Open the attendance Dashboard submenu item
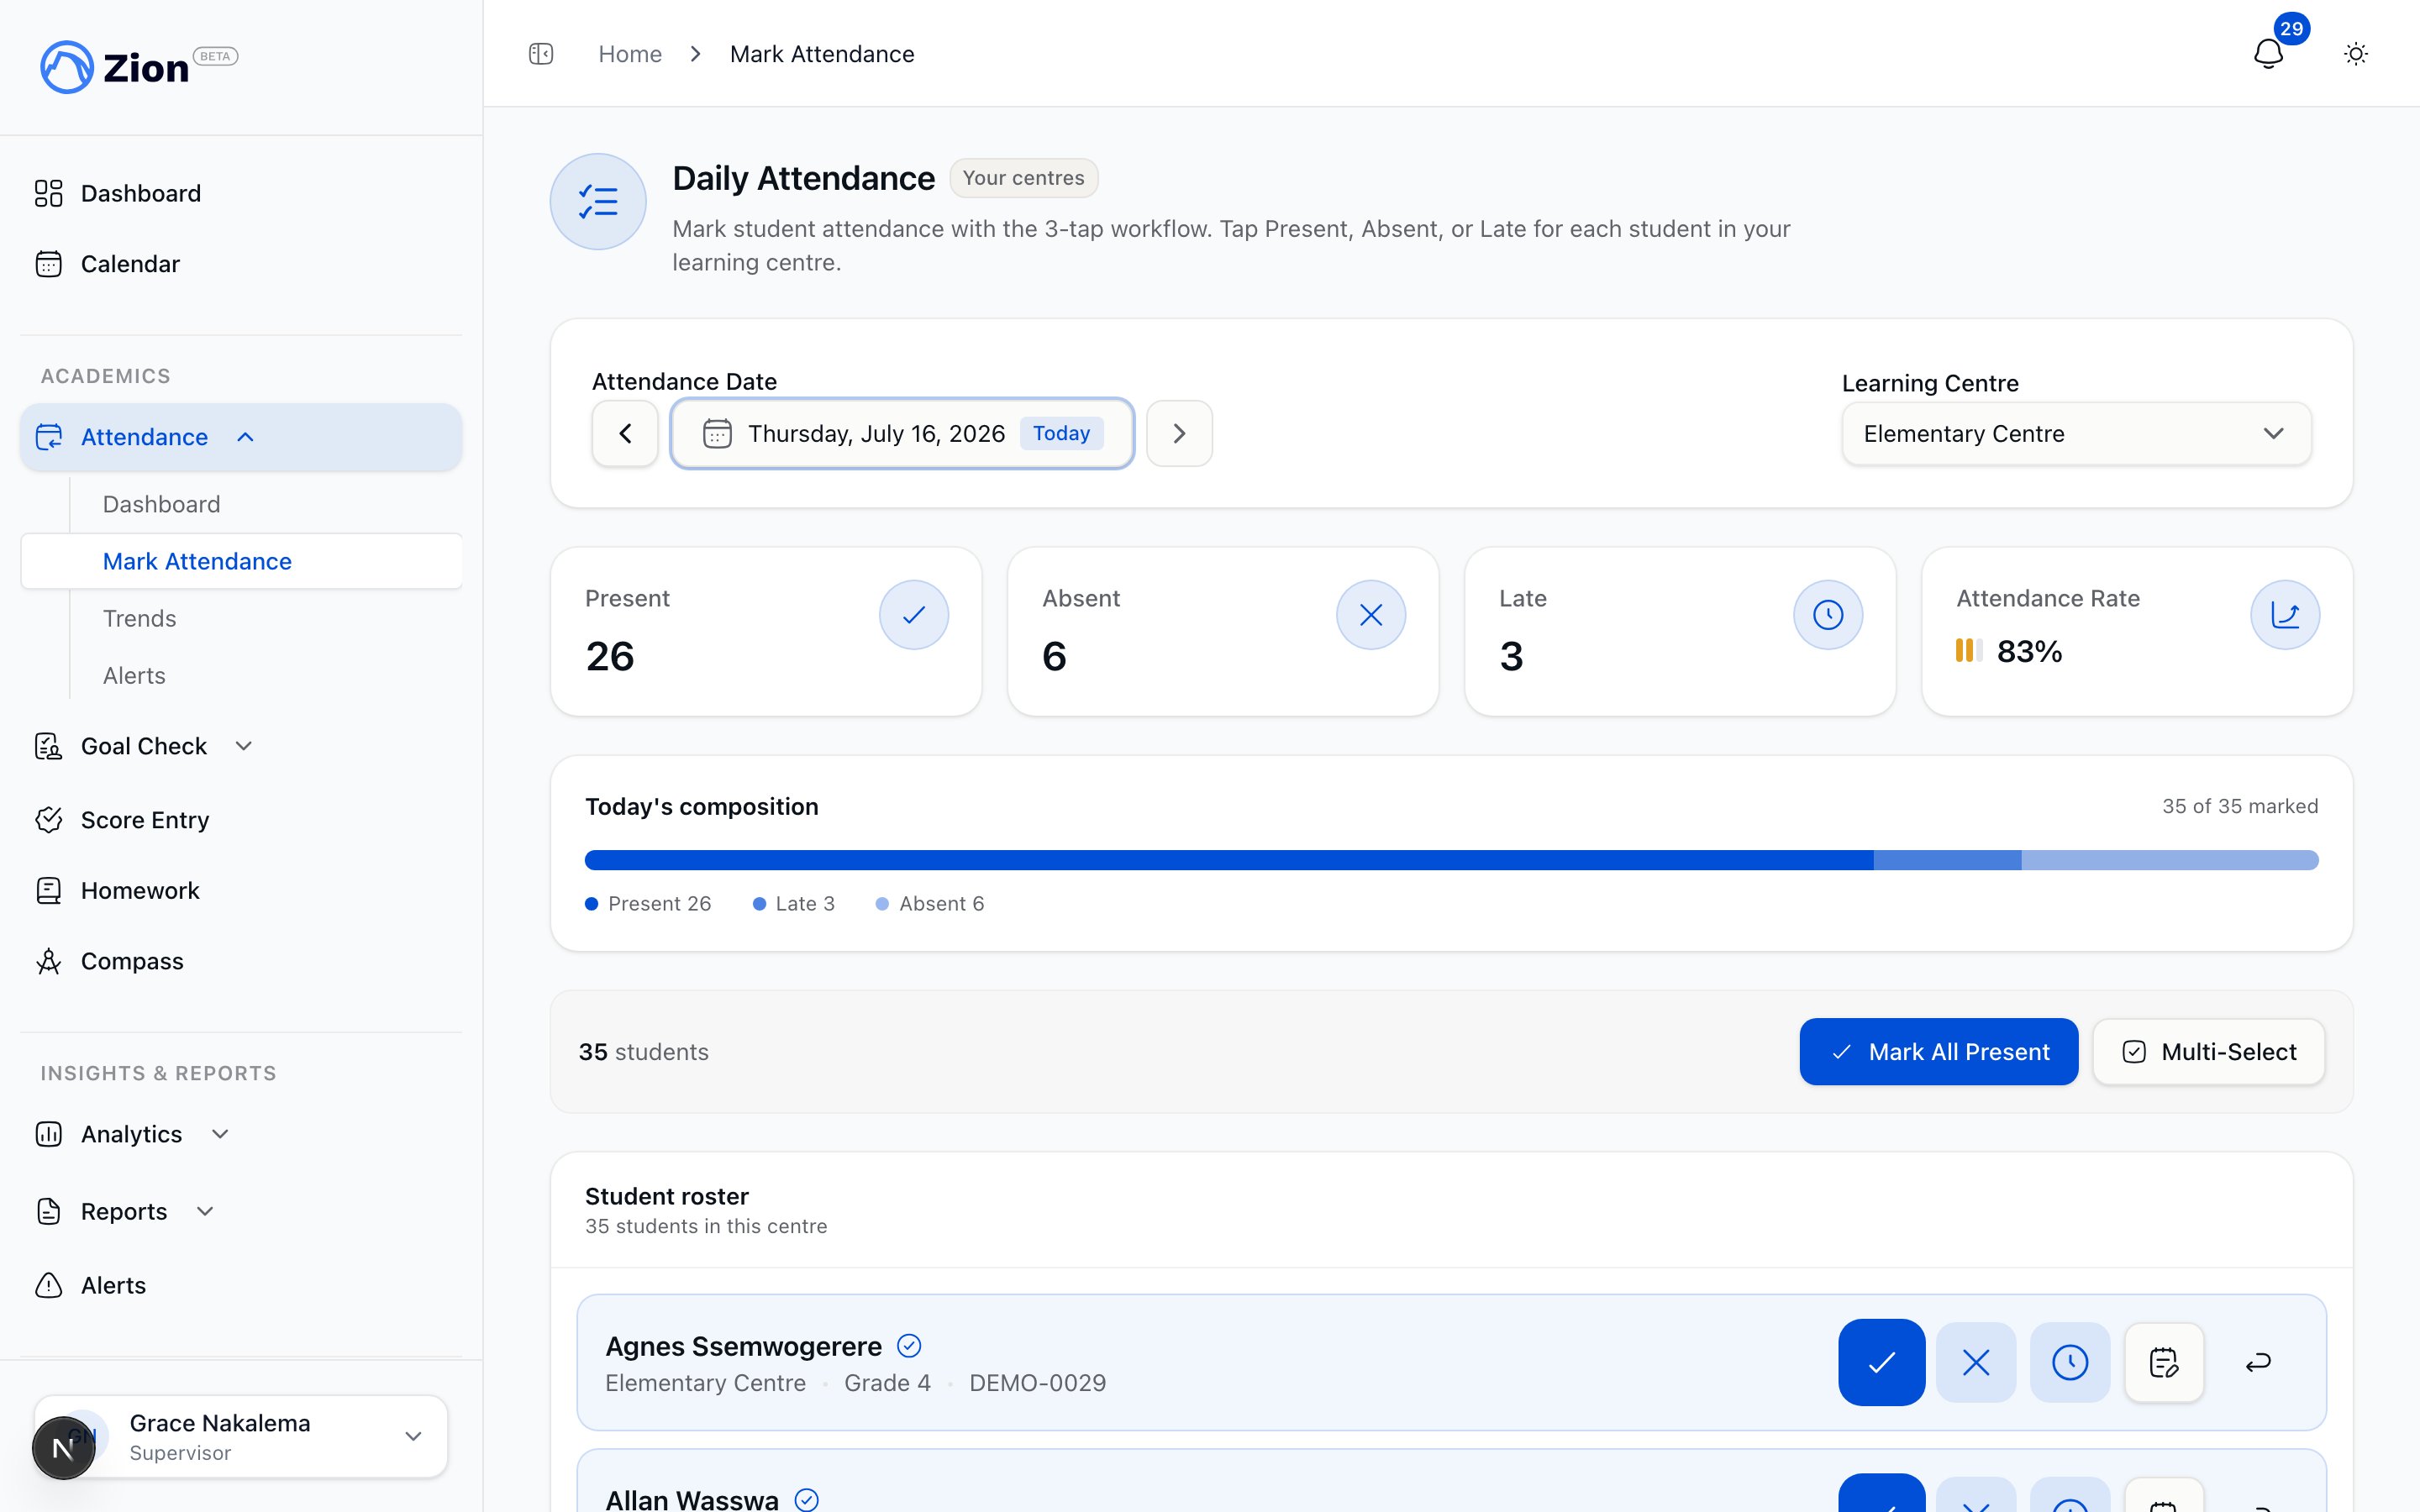The width and height of the screenshot is (2420, 1512). (x=161, y=504)
